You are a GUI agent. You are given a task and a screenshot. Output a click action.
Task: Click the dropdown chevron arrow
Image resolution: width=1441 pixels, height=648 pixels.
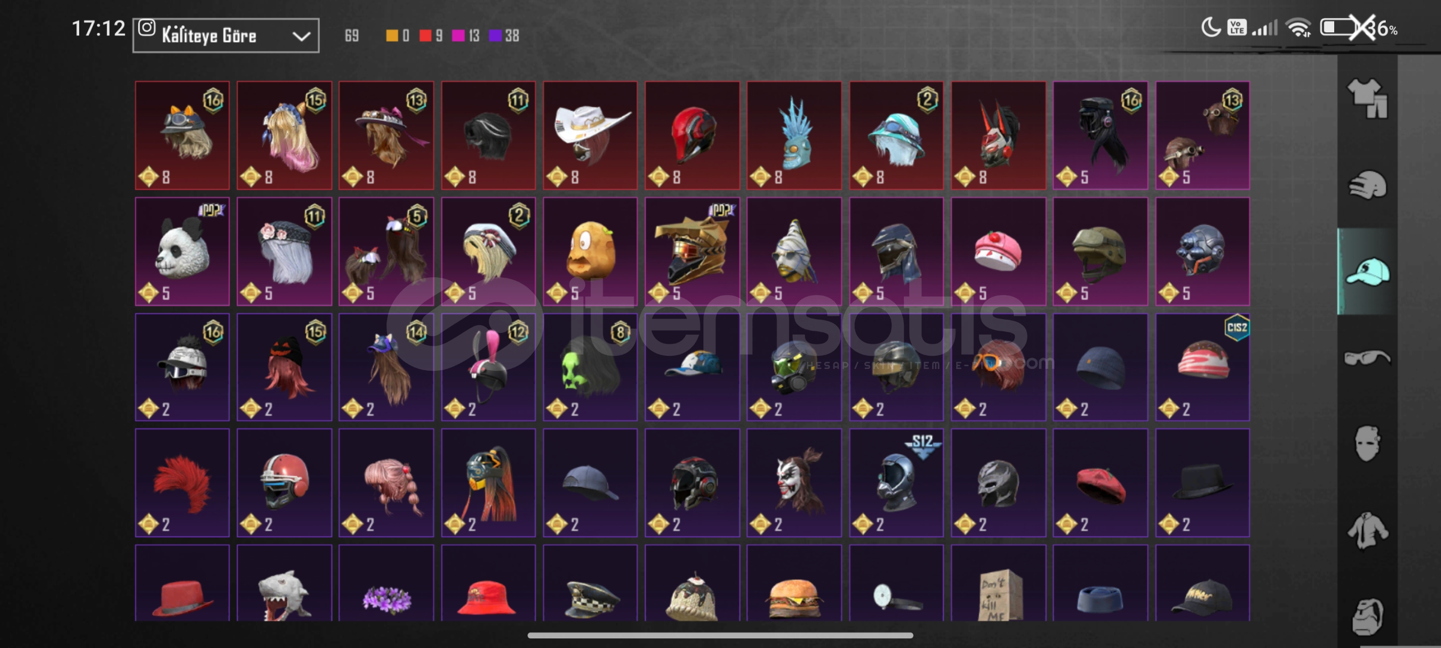(x=301, y=37)
